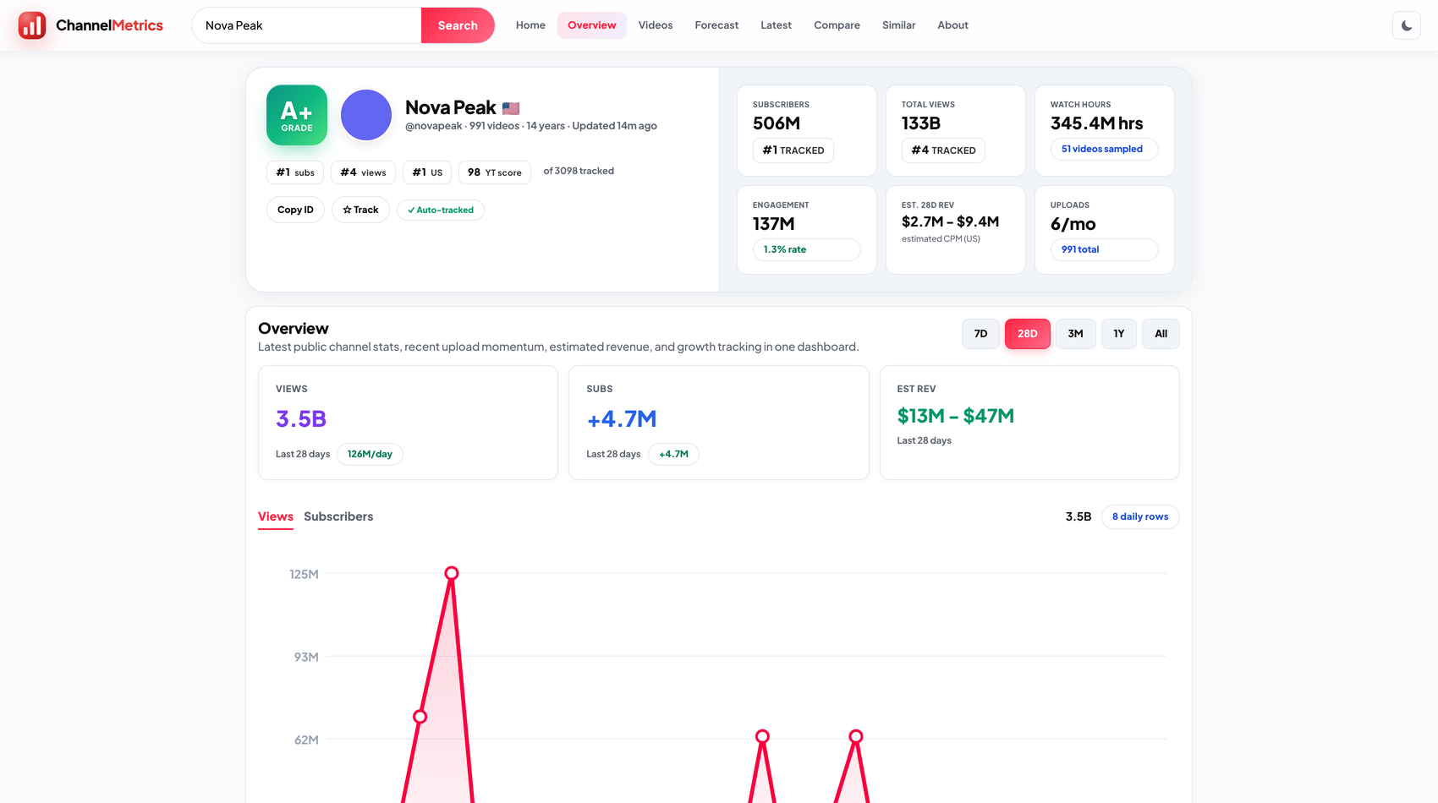This screenshot has width=1438, height=803.
Task: Open the Forecast page
Action: (x=716, y=25)
